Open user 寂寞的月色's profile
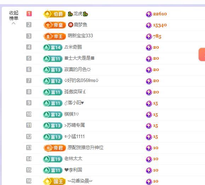The width and height of the screenshot is (205, 185). click(78, 69)
